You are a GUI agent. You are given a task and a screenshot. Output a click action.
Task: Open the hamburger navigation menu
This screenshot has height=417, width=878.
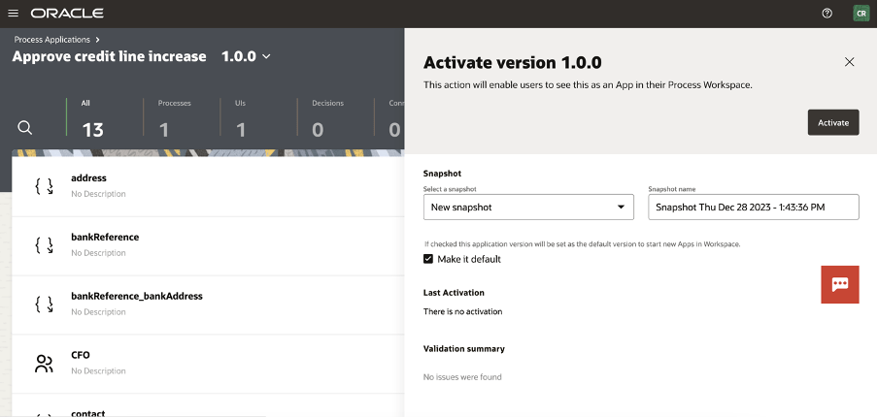pyautogui.click(x=14, y=14)
